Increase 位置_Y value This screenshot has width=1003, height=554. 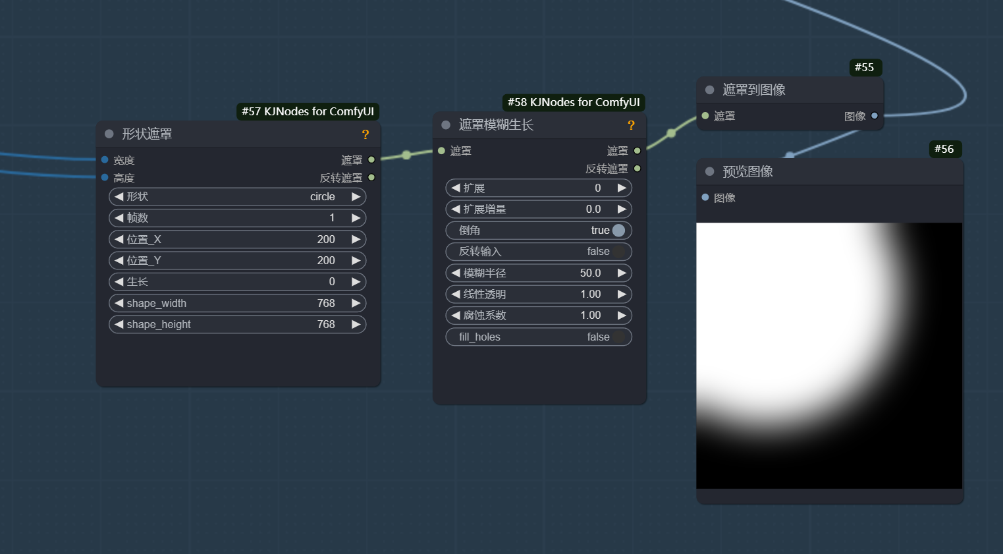[356, 260]
